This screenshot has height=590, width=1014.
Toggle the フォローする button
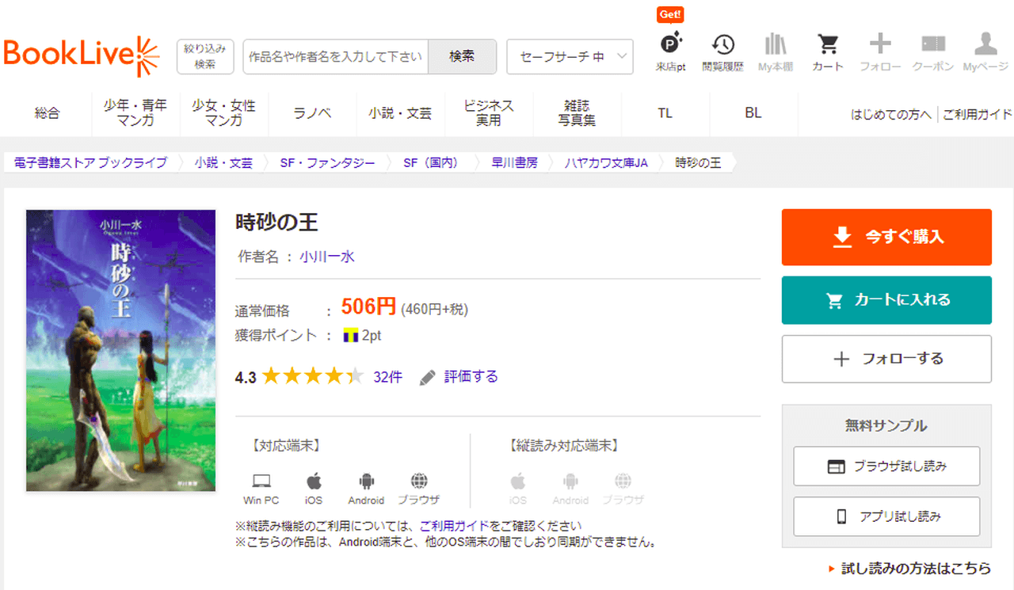pos(886,359)
